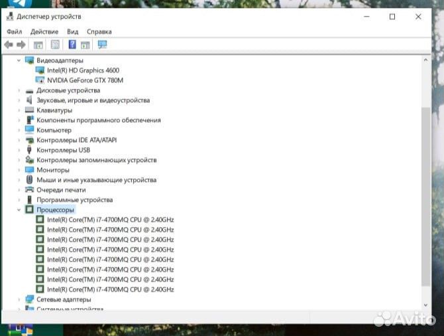Click the vertical scrollbar thumb
Viewport: 444px width, 336px height.
pos(425,197)
